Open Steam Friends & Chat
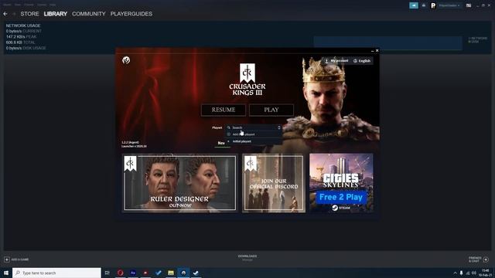 (x=479, y=259)
